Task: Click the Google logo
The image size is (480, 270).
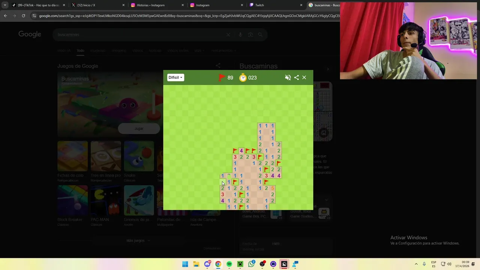Action: click(30, 34)
